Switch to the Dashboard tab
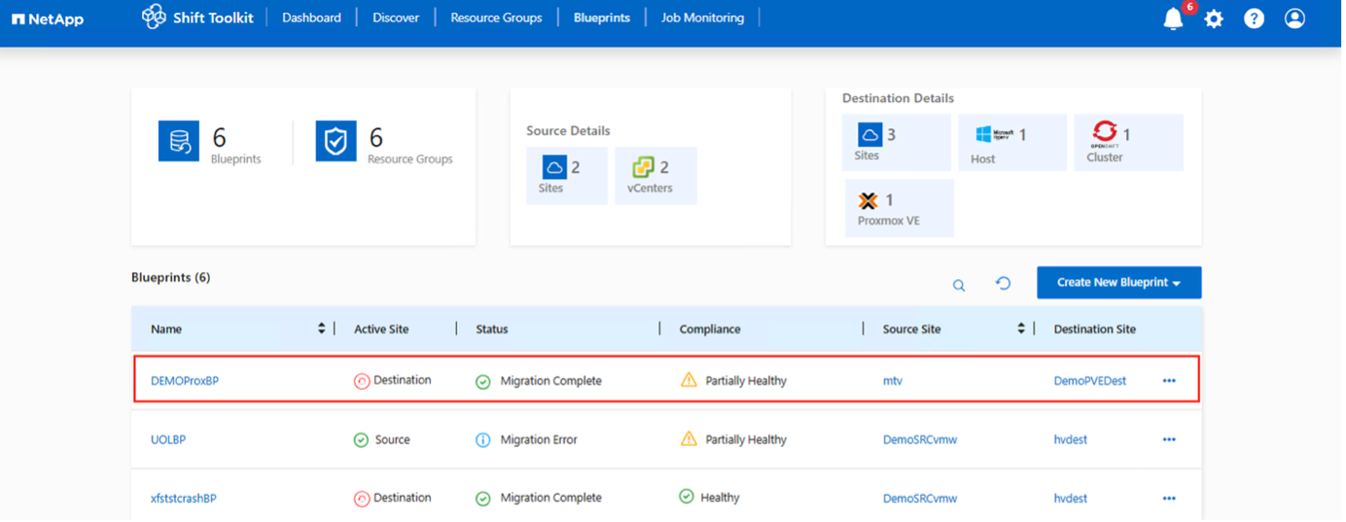This screenshot has height=522, width=1346. tap(313, 17)
